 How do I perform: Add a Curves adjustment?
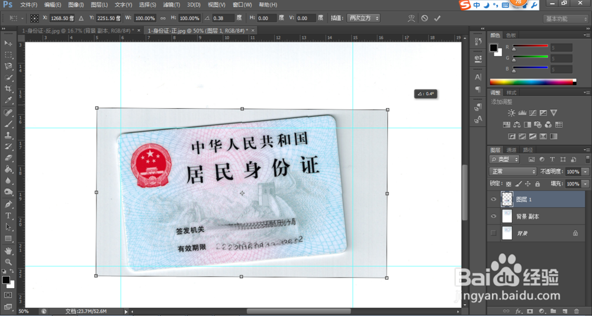point(533,113)
